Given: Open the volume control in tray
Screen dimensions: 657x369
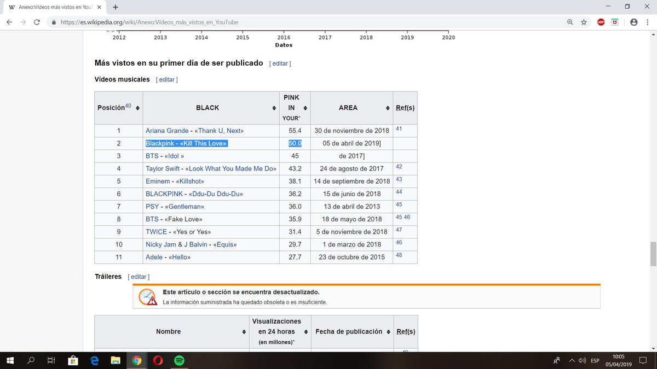Looking at the screenshot, I should [583, 360].
